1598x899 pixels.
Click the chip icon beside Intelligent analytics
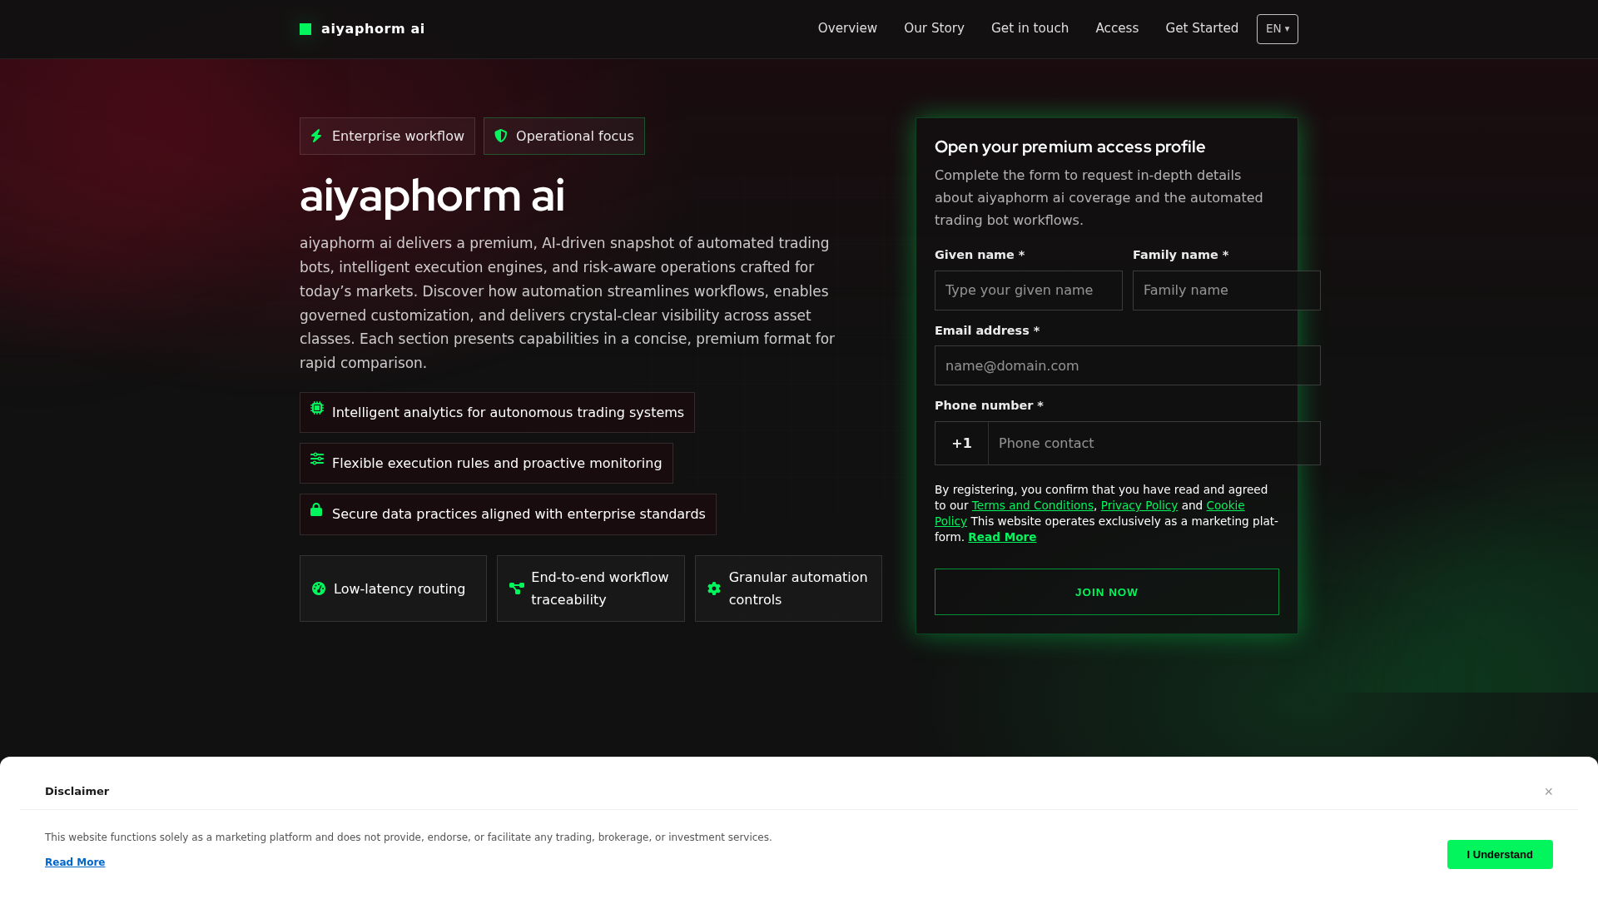(x=317, y=408)
